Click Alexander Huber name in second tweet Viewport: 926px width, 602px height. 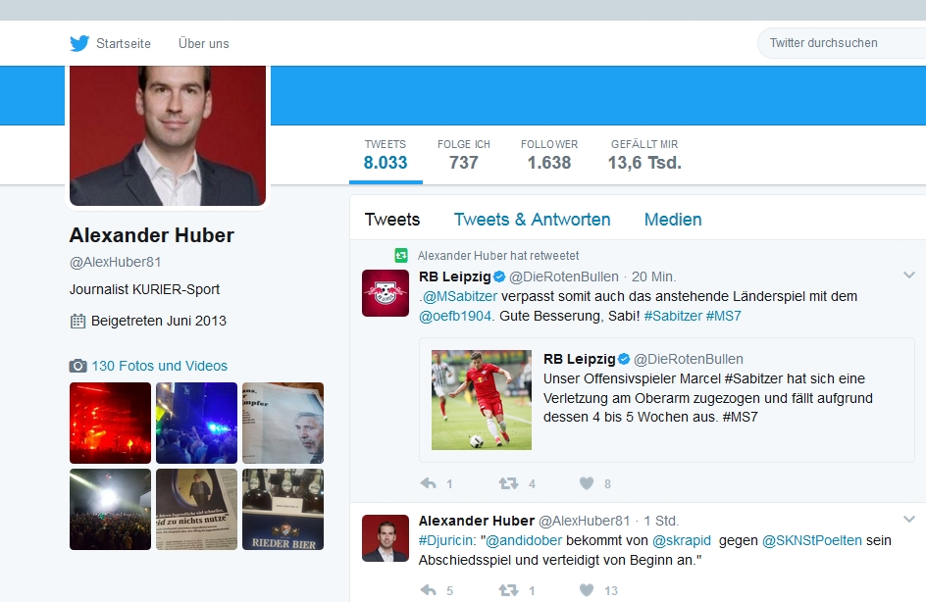pyautogui.click(x=477, y=522)
